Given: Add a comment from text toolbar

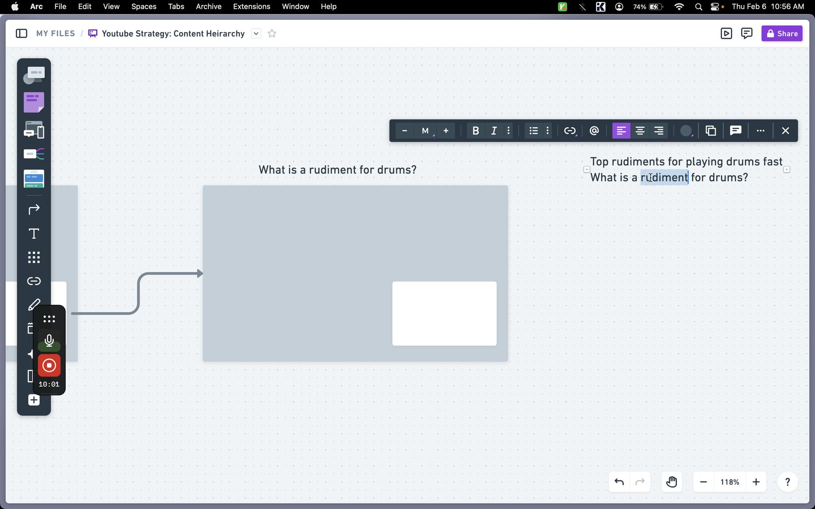Looking at the screenshot, I should (735, 131).
